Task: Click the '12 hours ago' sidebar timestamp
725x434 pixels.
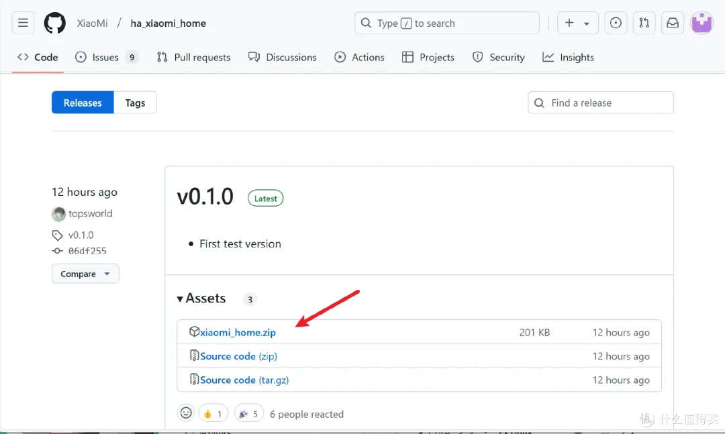Action: [x=85, y=192]
